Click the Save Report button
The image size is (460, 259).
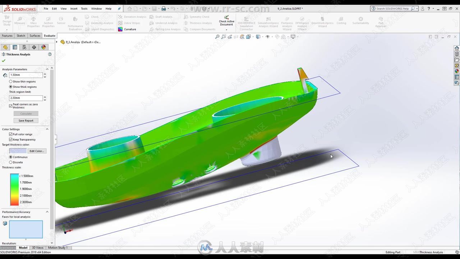(26, 121)
